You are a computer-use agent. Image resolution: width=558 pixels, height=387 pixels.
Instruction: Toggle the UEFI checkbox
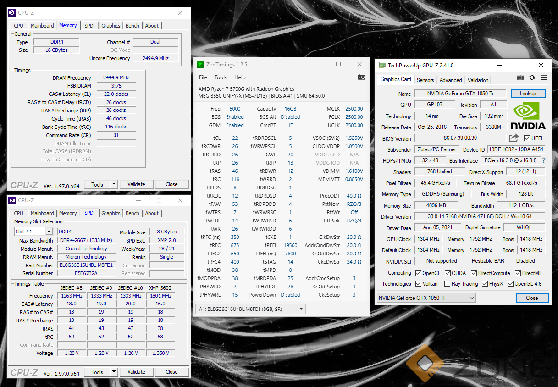527,138
